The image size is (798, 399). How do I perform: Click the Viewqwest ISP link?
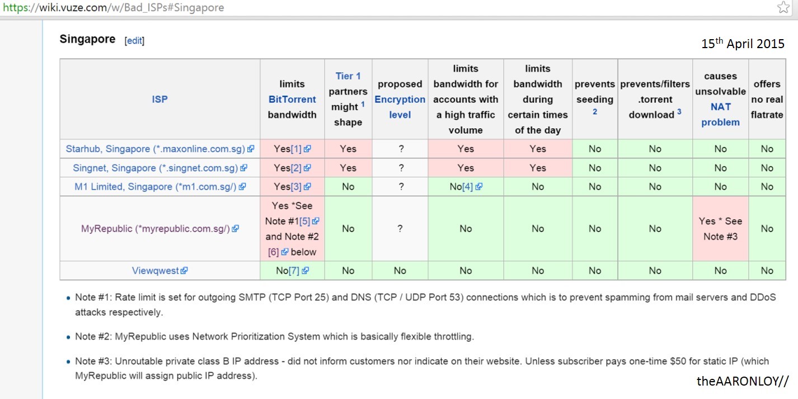[x=155, y=271]
